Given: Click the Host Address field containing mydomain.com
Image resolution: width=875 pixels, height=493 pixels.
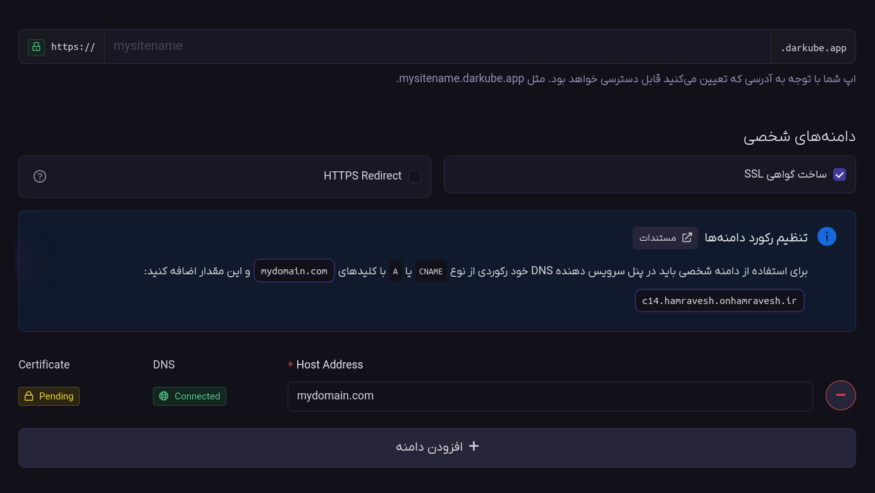Looking at the screenshot, I should [x=550, y=396].
